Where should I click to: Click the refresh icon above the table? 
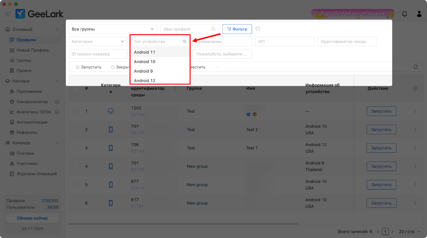[x=416, y=67]
